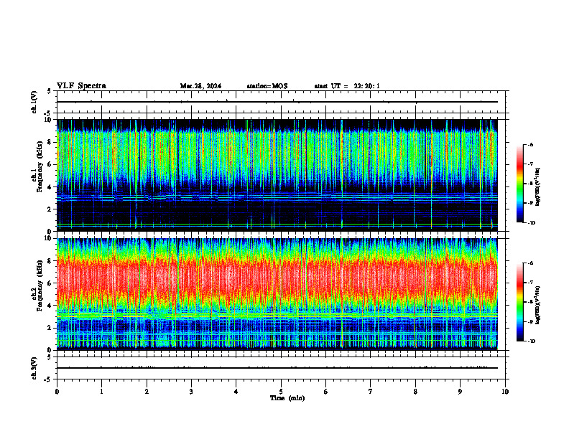
Task: Click time axis tick label '8'
Action: 415,392
